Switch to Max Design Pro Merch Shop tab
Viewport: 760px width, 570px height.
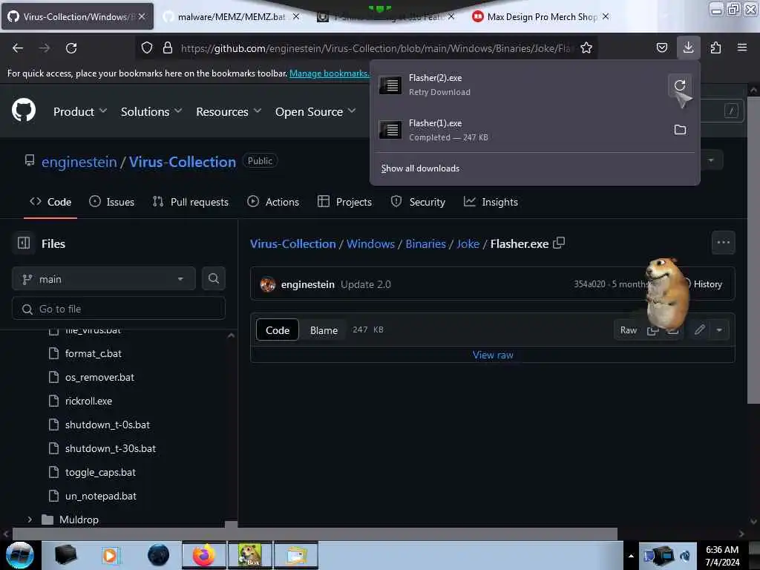pyautogui.click(x=541, y=17)
